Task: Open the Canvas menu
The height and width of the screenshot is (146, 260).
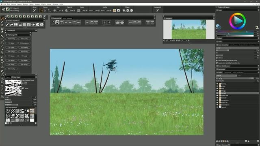Action: point(13,4)
